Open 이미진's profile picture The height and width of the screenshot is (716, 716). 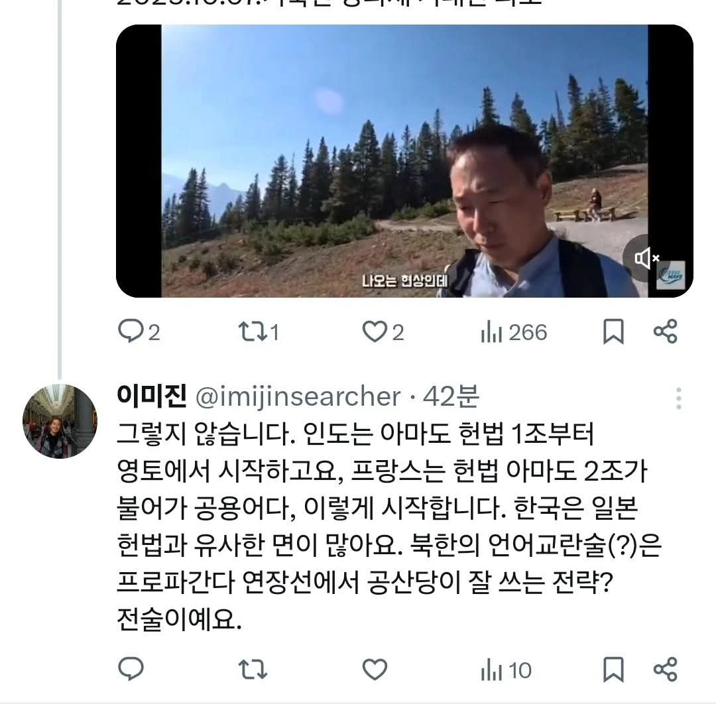click(x=60, y=421)
